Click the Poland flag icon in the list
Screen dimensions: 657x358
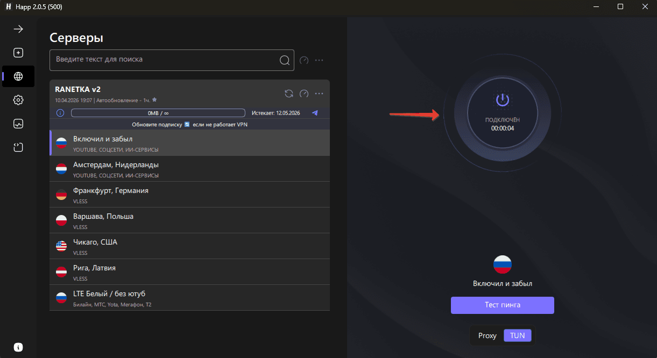pos(61,220)
